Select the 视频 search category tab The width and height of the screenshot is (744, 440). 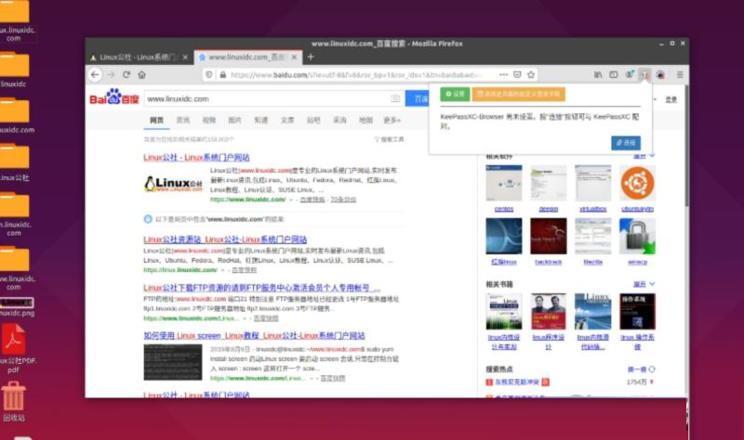[x=208, y=121]
